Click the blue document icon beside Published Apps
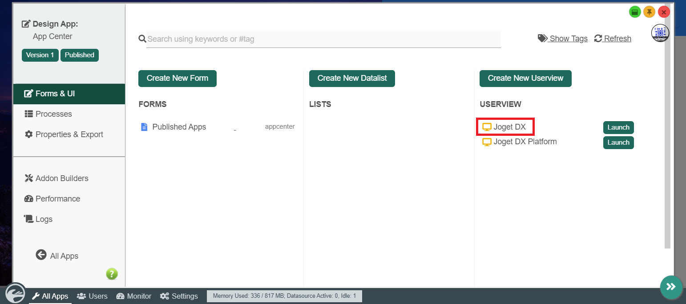 [144, 127]
